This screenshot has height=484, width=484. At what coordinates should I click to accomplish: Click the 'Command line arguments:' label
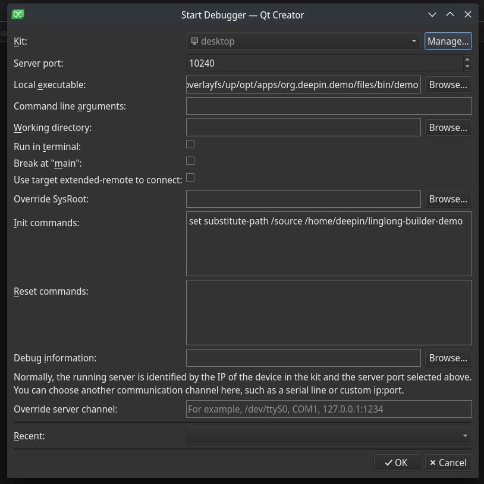(x=70, y=107)
